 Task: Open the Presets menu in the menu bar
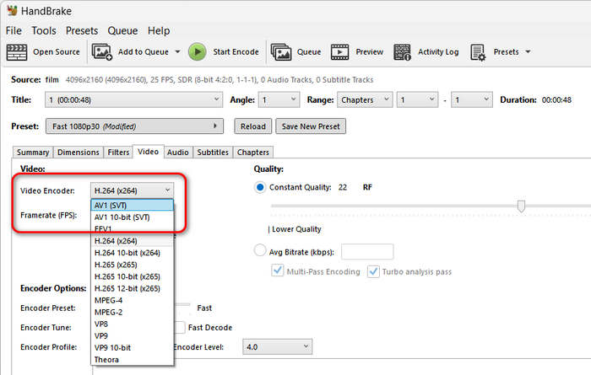pyautogui.click(x=82, y=30)
